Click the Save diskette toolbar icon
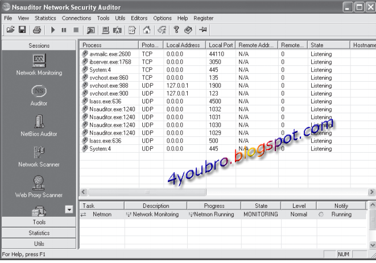Screen dimensions: 376x263 [22, 30]
